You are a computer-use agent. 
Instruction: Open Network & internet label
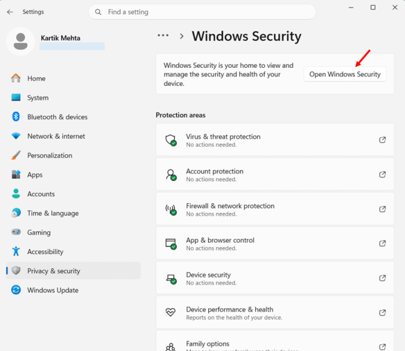coord(56,136)
